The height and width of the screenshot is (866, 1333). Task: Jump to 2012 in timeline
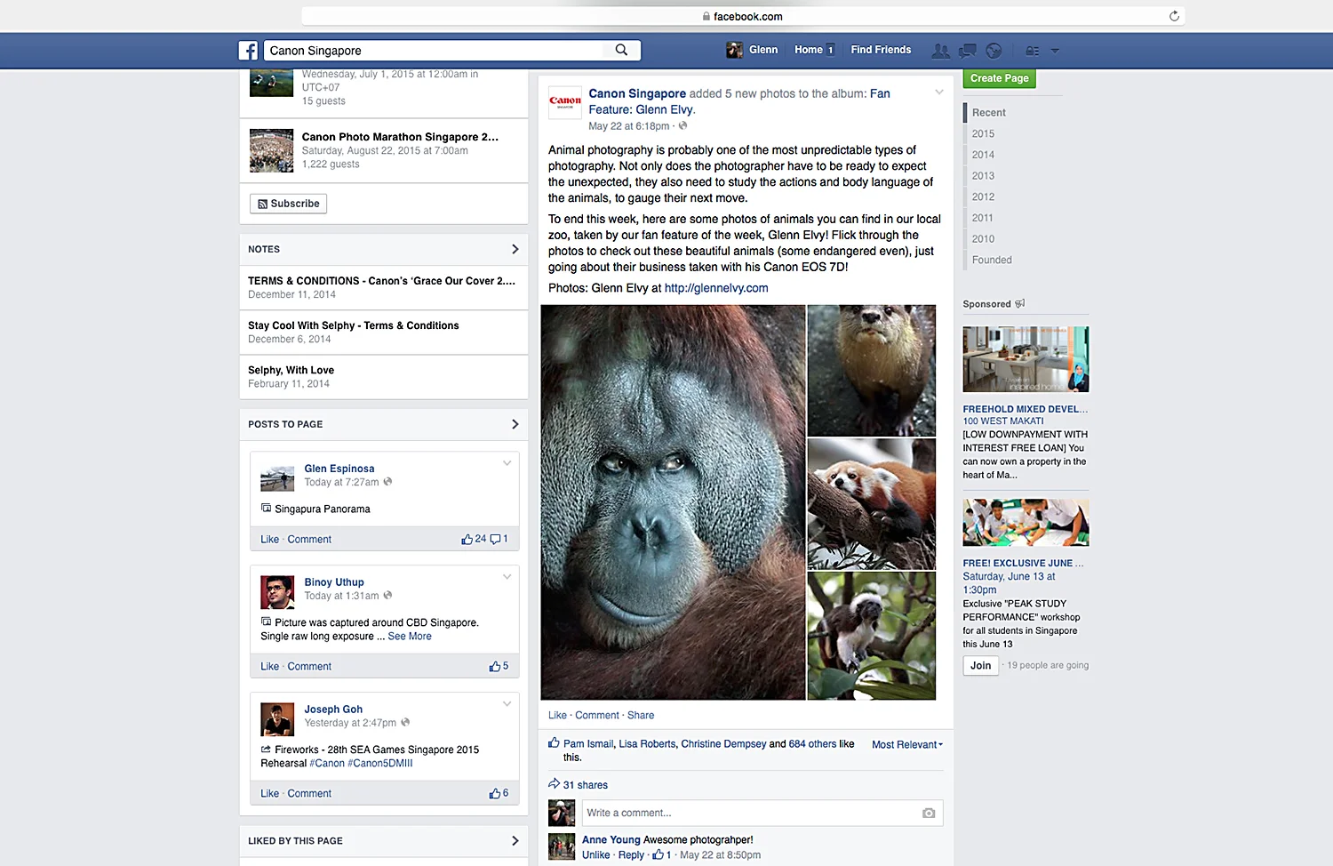tap(983, 196)
